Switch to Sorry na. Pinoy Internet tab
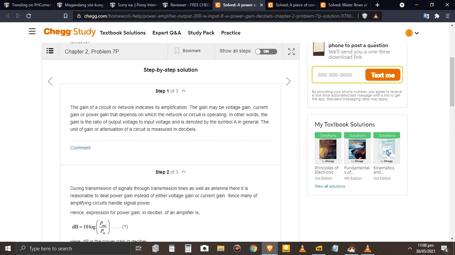 pos(133,5)
